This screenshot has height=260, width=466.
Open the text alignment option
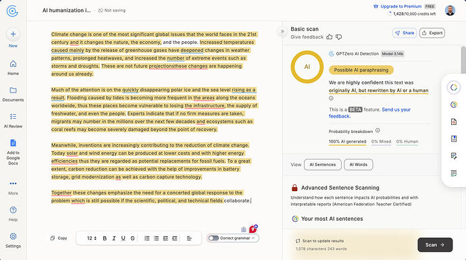tap(189, 238)
